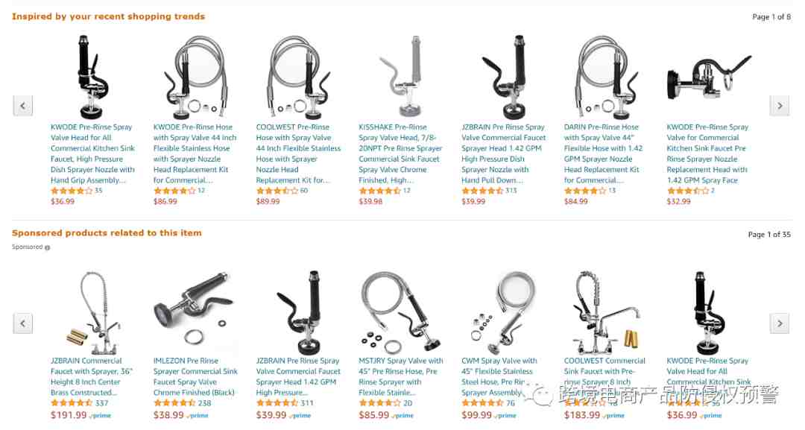Viewport: 805px width, 430px height.
Task: Open CWM Spray Valve product title
Action: point(499,376)
